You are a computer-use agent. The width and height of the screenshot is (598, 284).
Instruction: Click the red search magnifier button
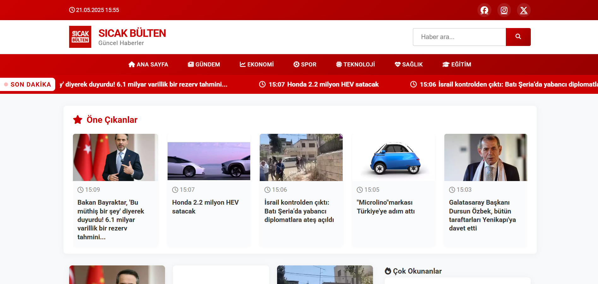(518, 37)
